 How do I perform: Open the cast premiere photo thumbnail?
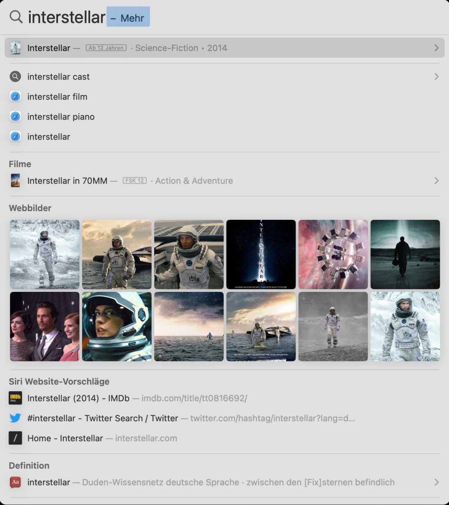[45, 326]
